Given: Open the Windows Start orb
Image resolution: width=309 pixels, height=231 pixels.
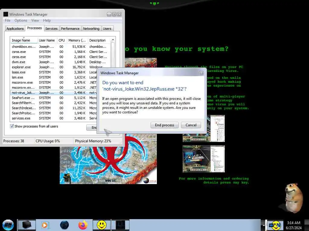Looking at the screenshot, I should point(8,225).
